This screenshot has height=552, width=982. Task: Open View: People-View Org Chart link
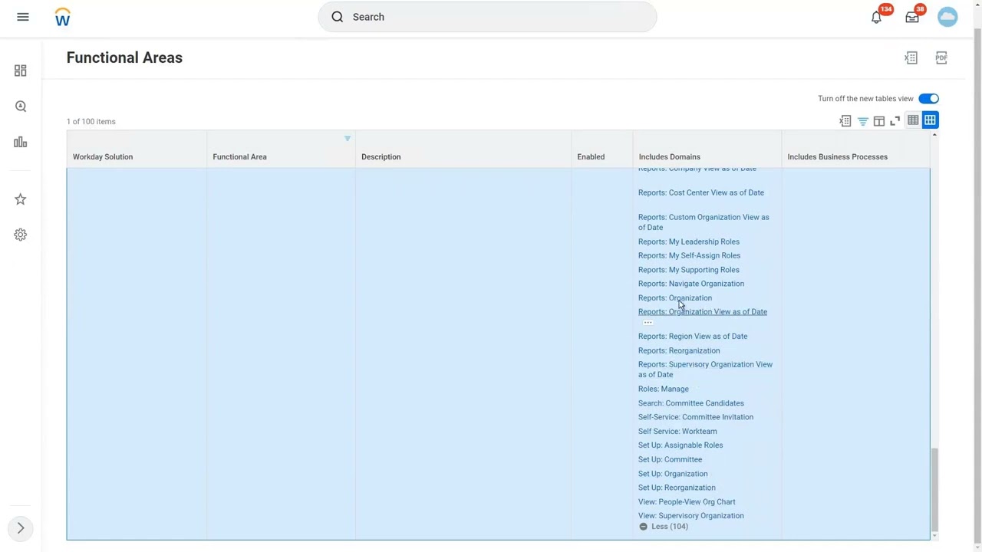point(687,502)
